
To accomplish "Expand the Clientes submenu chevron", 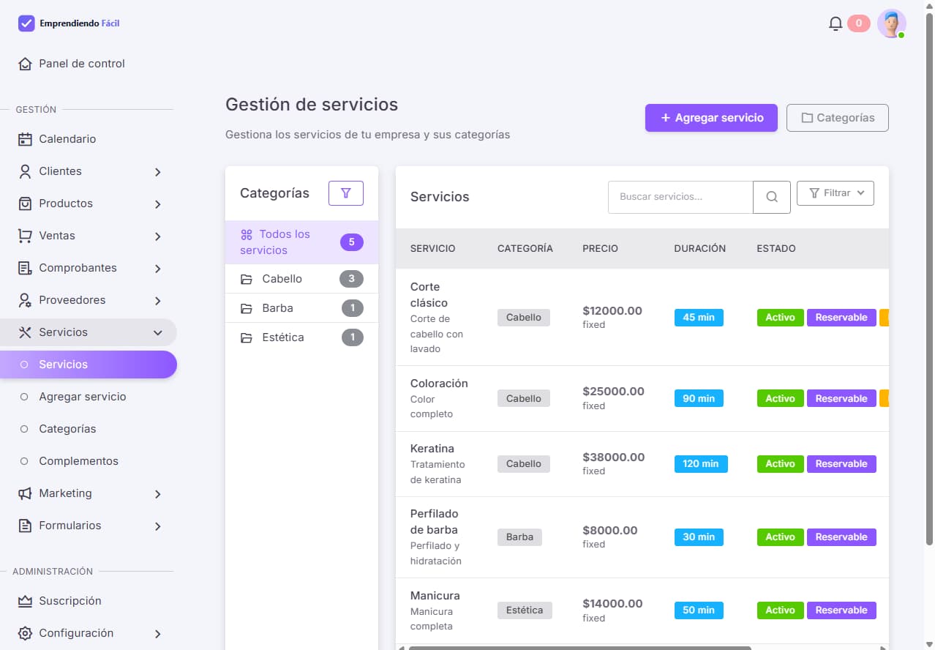I will [x=158, y=172].
